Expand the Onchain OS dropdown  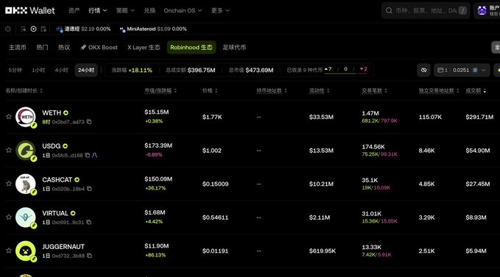(183, 10)
